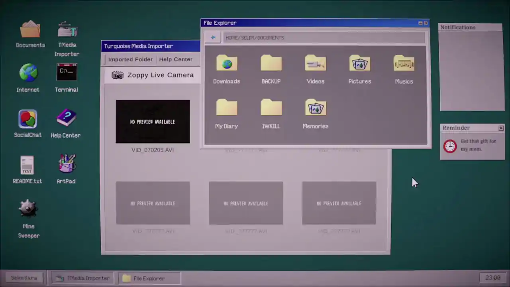Open the Help Center menu in Media Importer

[x=176, y=59]
